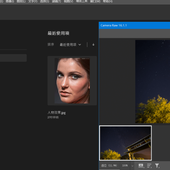The width and height of the screenshot is (170, 170).
Task: Open the 图层(L) menu
Action: point(21,1)
